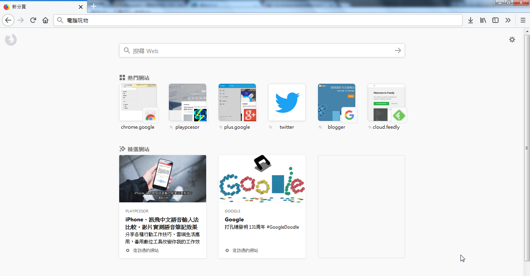This screenshot has height=276, width=530.
Task: Open the Firefox hamburger menu
Action: 523,20
